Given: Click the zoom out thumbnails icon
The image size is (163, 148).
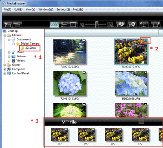Looking at the screenshot, I should tap(82, 25).
